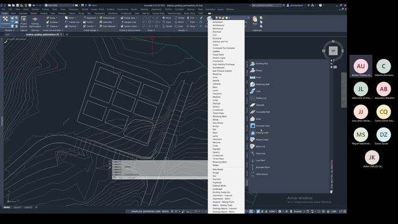
Task: Click the Copy command in Modify panel
Action: pyautogui.click(x=167, y=22)
